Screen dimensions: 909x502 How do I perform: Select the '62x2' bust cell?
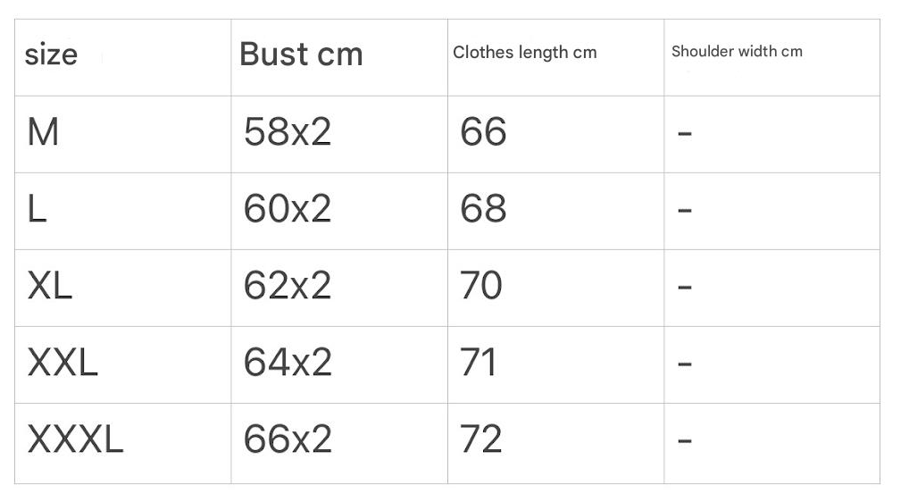point(287,286)
